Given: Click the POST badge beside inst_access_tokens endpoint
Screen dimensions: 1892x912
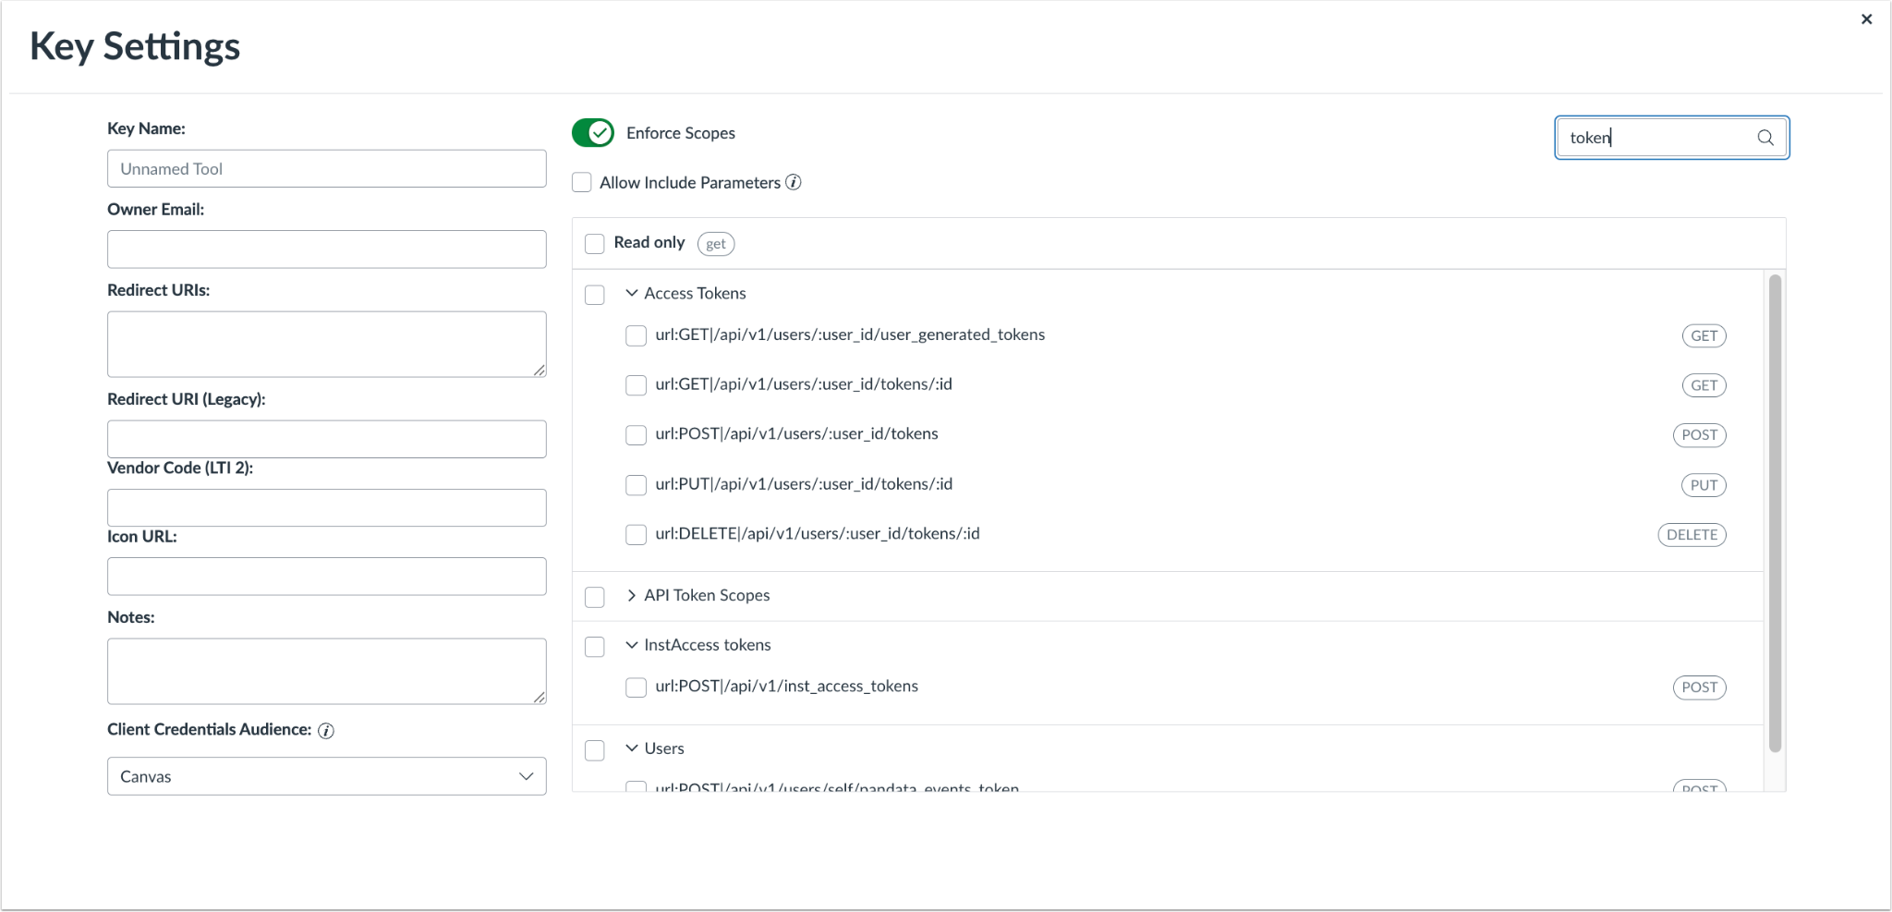Looking at the screenshot, I should point(1698,687).
